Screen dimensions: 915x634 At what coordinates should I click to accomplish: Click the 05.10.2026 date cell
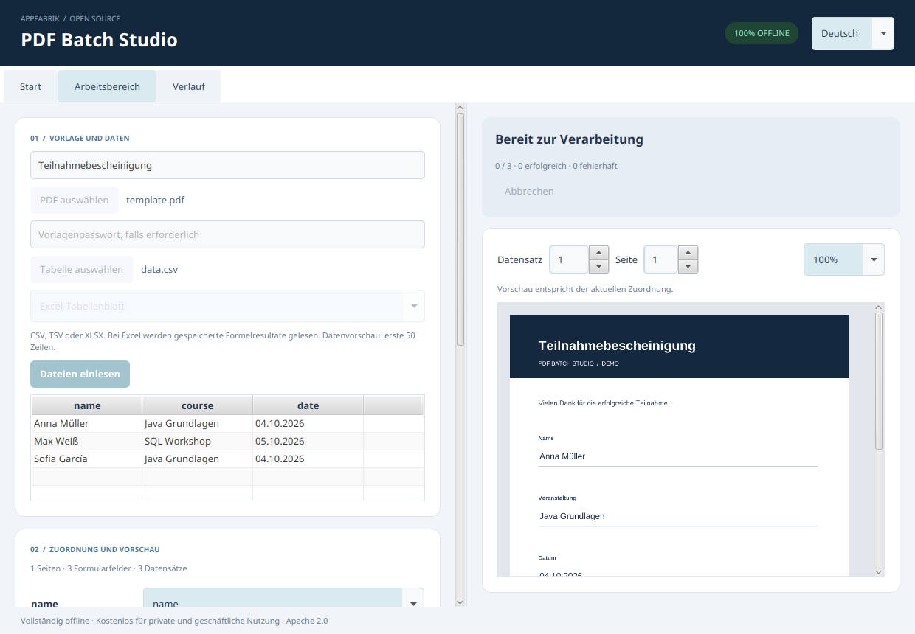[x=308, y=441]
